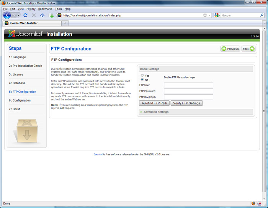Click the Next button
Image resolution: width=268 pixels, height=208 pixels.
(x=248, y=49)
